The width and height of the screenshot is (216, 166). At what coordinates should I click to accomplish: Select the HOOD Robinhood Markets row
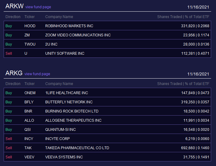(x=107, y=26)
